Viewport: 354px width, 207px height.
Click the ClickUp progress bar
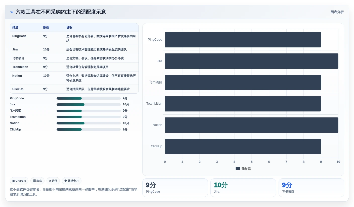pyautogui.click(x=88, y=129)
